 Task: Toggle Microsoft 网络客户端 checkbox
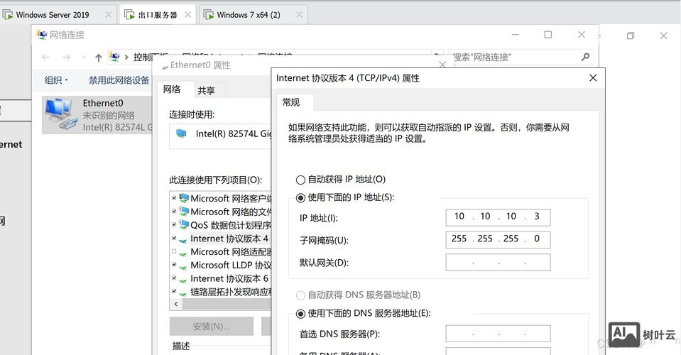click(x=174, y=198)
